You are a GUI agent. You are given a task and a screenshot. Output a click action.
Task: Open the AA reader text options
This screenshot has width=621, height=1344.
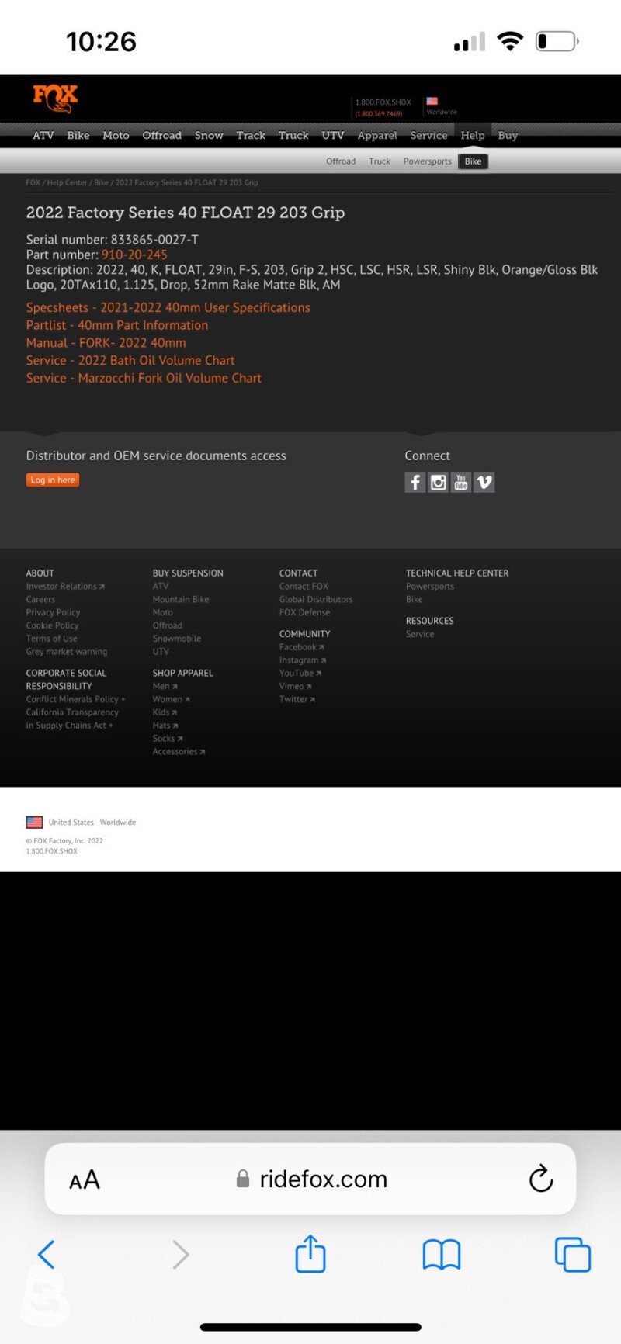85,1180
